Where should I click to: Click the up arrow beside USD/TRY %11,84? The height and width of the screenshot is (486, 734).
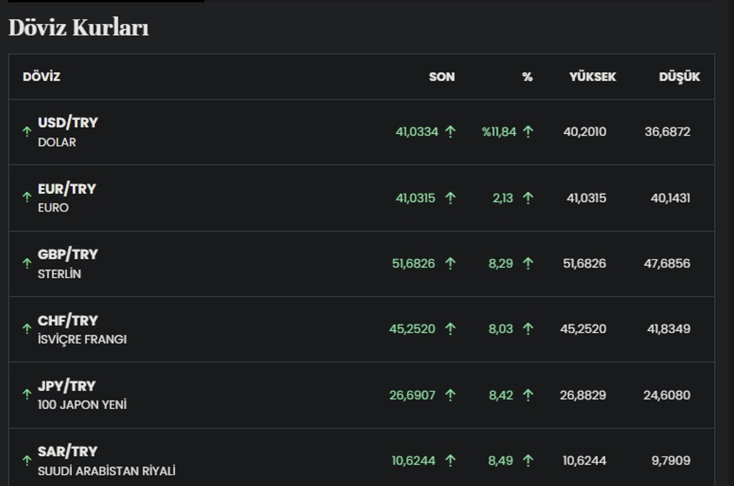[x=528, y=132]
